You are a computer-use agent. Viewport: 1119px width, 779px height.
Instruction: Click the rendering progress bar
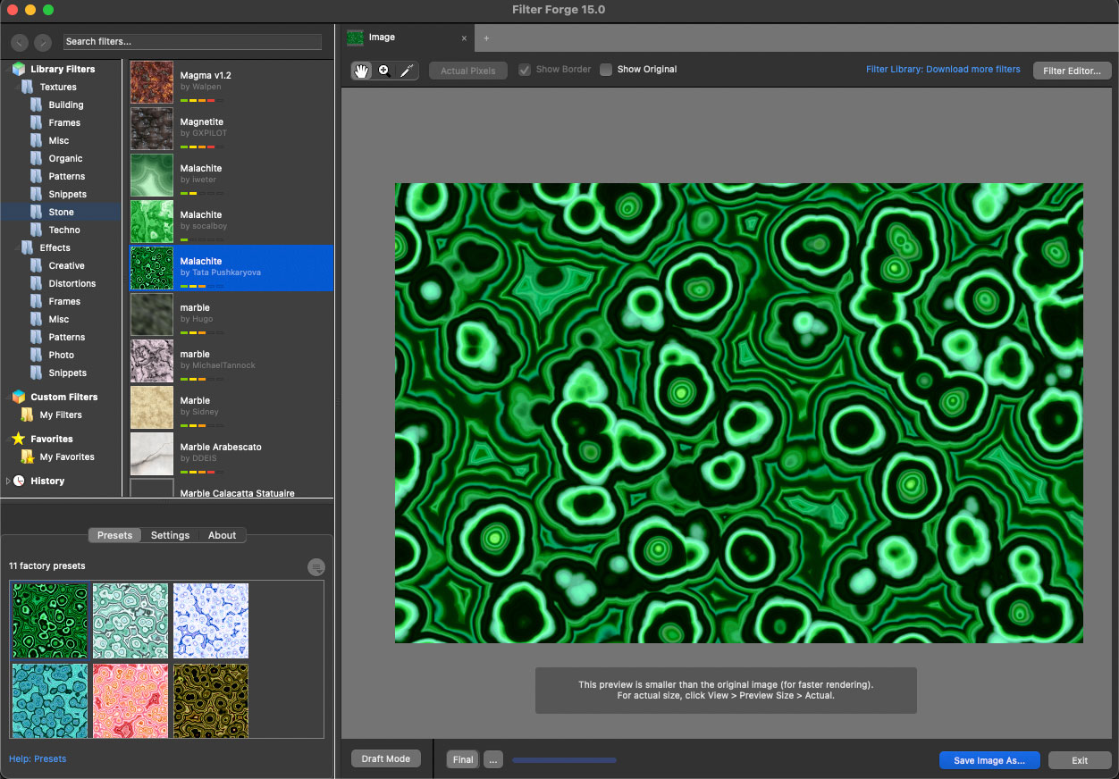[564, 760]
